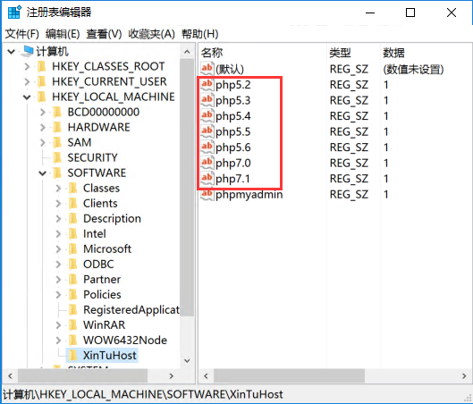Open the 文件(F) menu
Viewport: 473px width, 404px height.
click(x=22, y=34)
